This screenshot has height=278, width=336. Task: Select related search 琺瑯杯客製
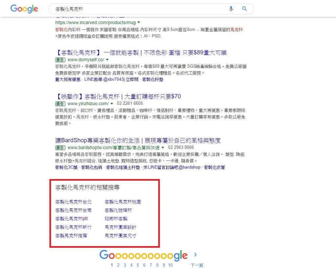coord(116,219)
